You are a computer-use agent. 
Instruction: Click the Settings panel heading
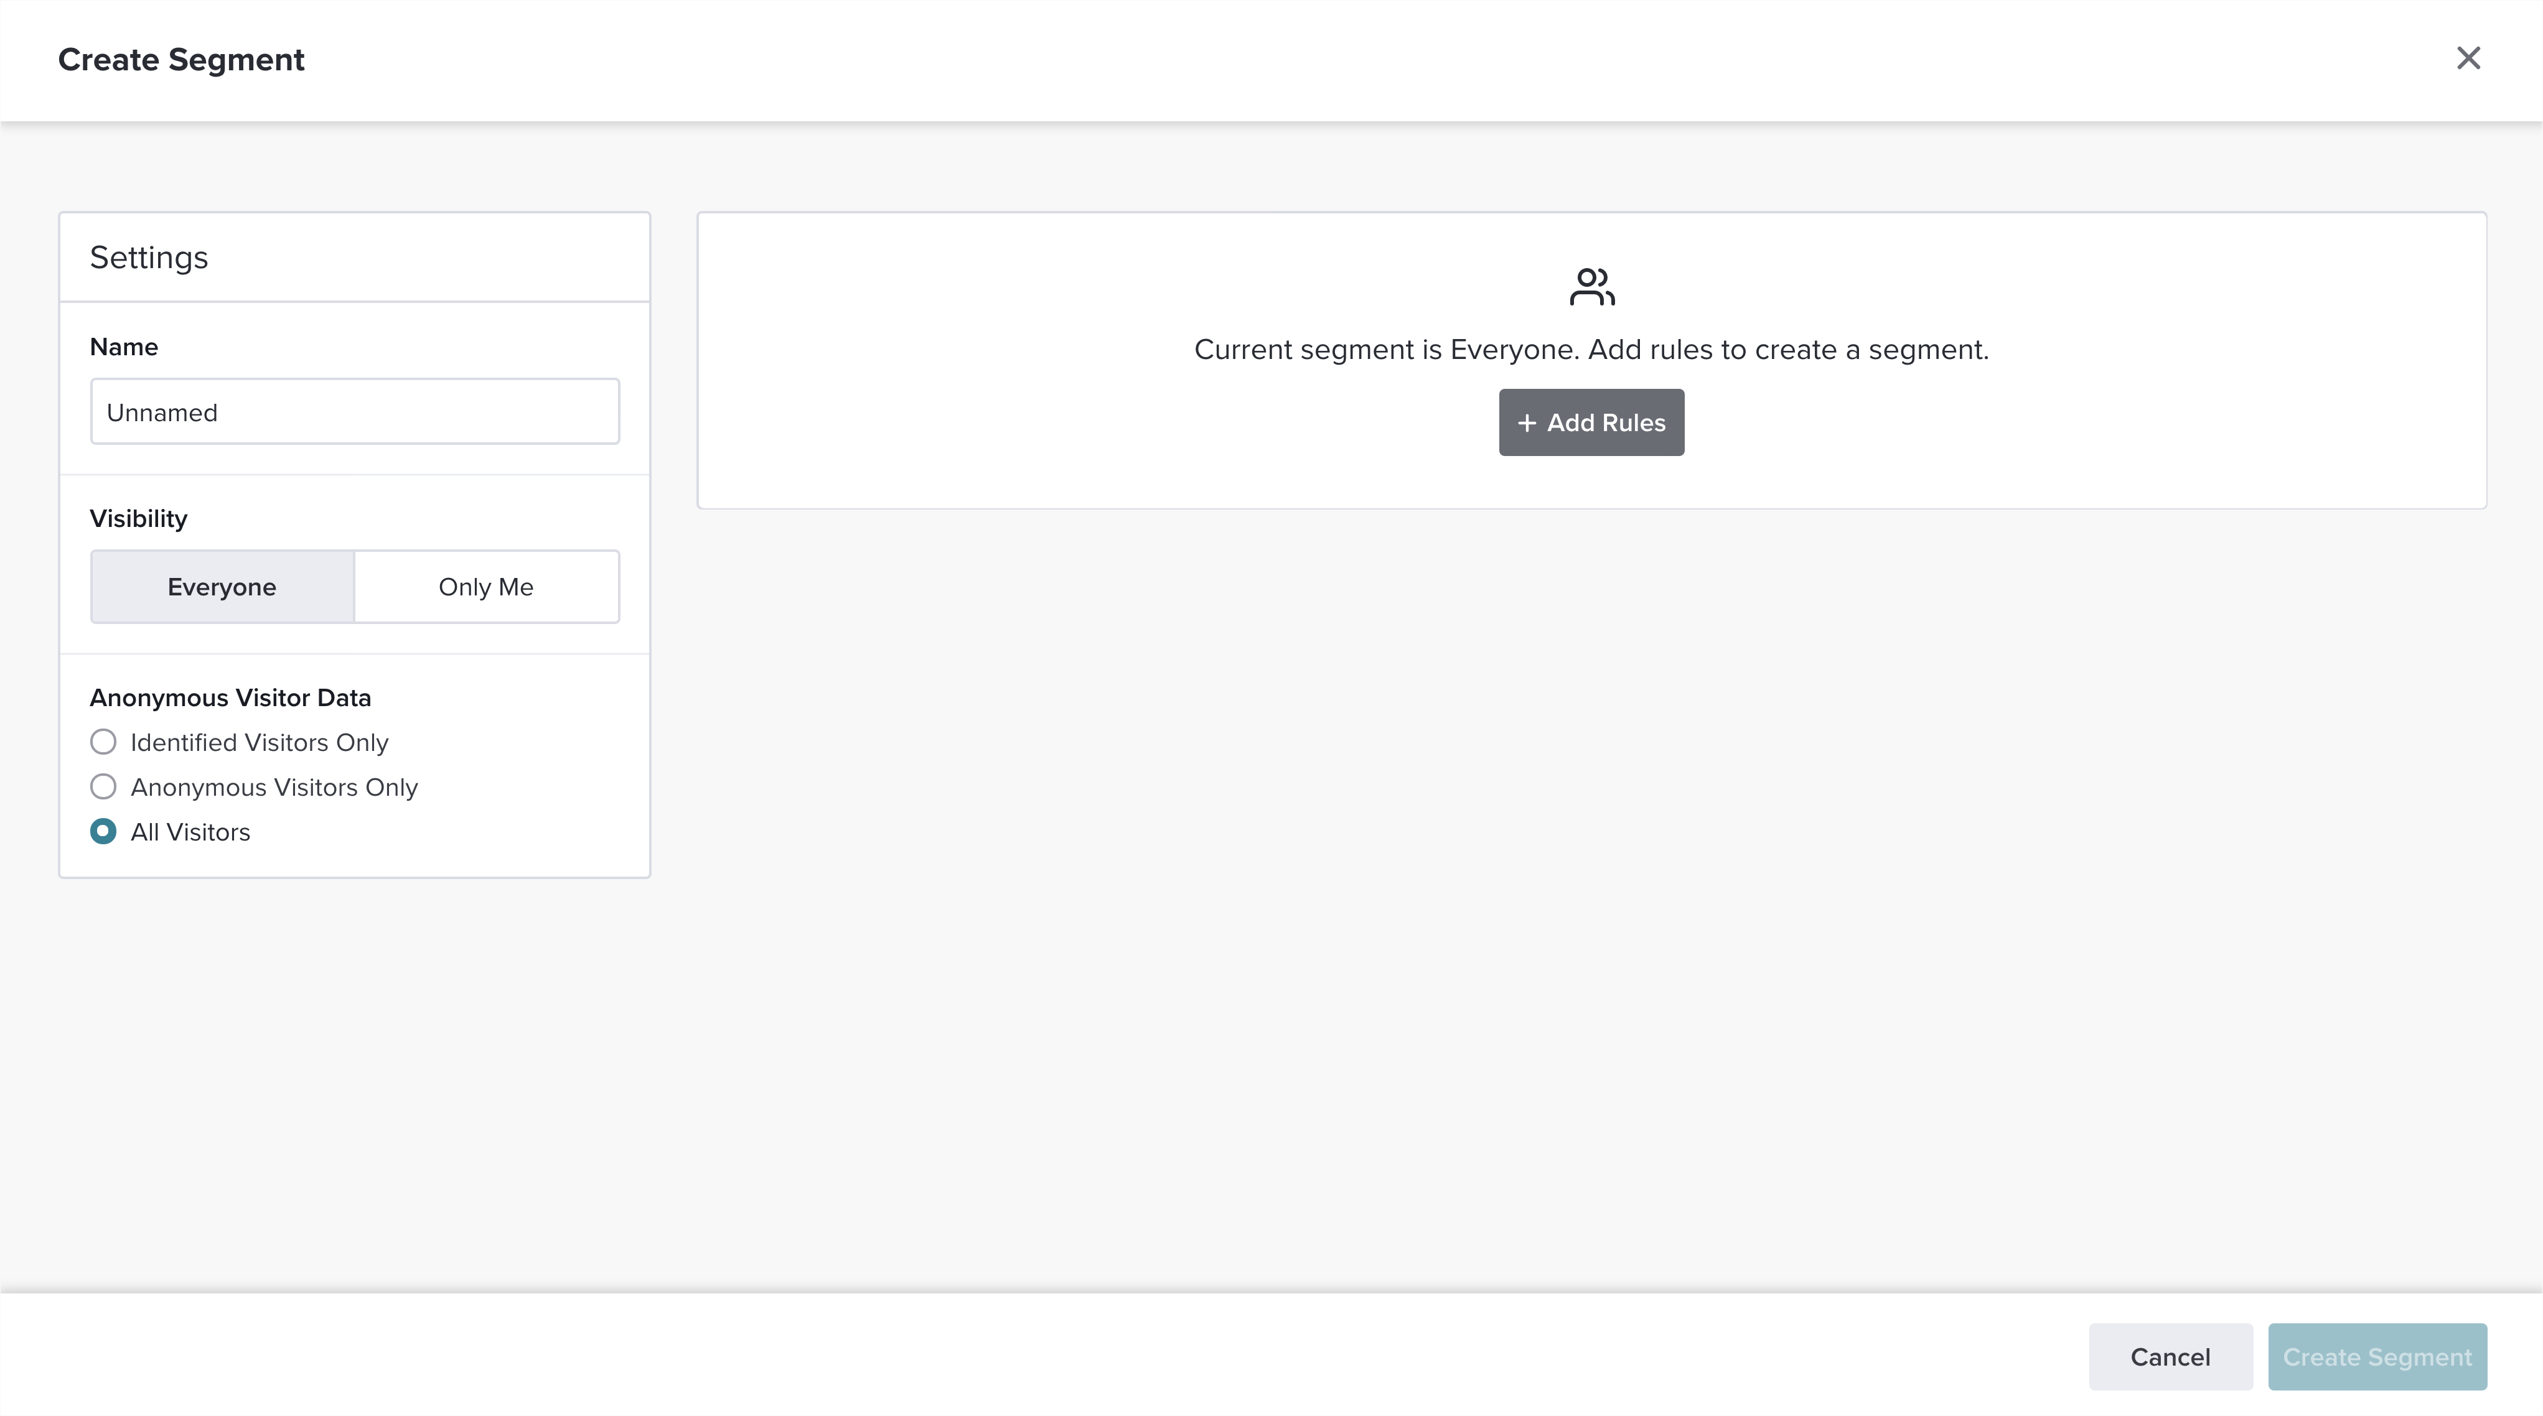point(149,258)
